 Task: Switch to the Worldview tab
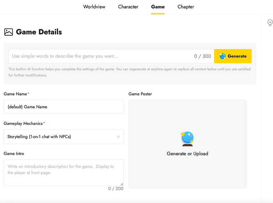click(94, 7)
